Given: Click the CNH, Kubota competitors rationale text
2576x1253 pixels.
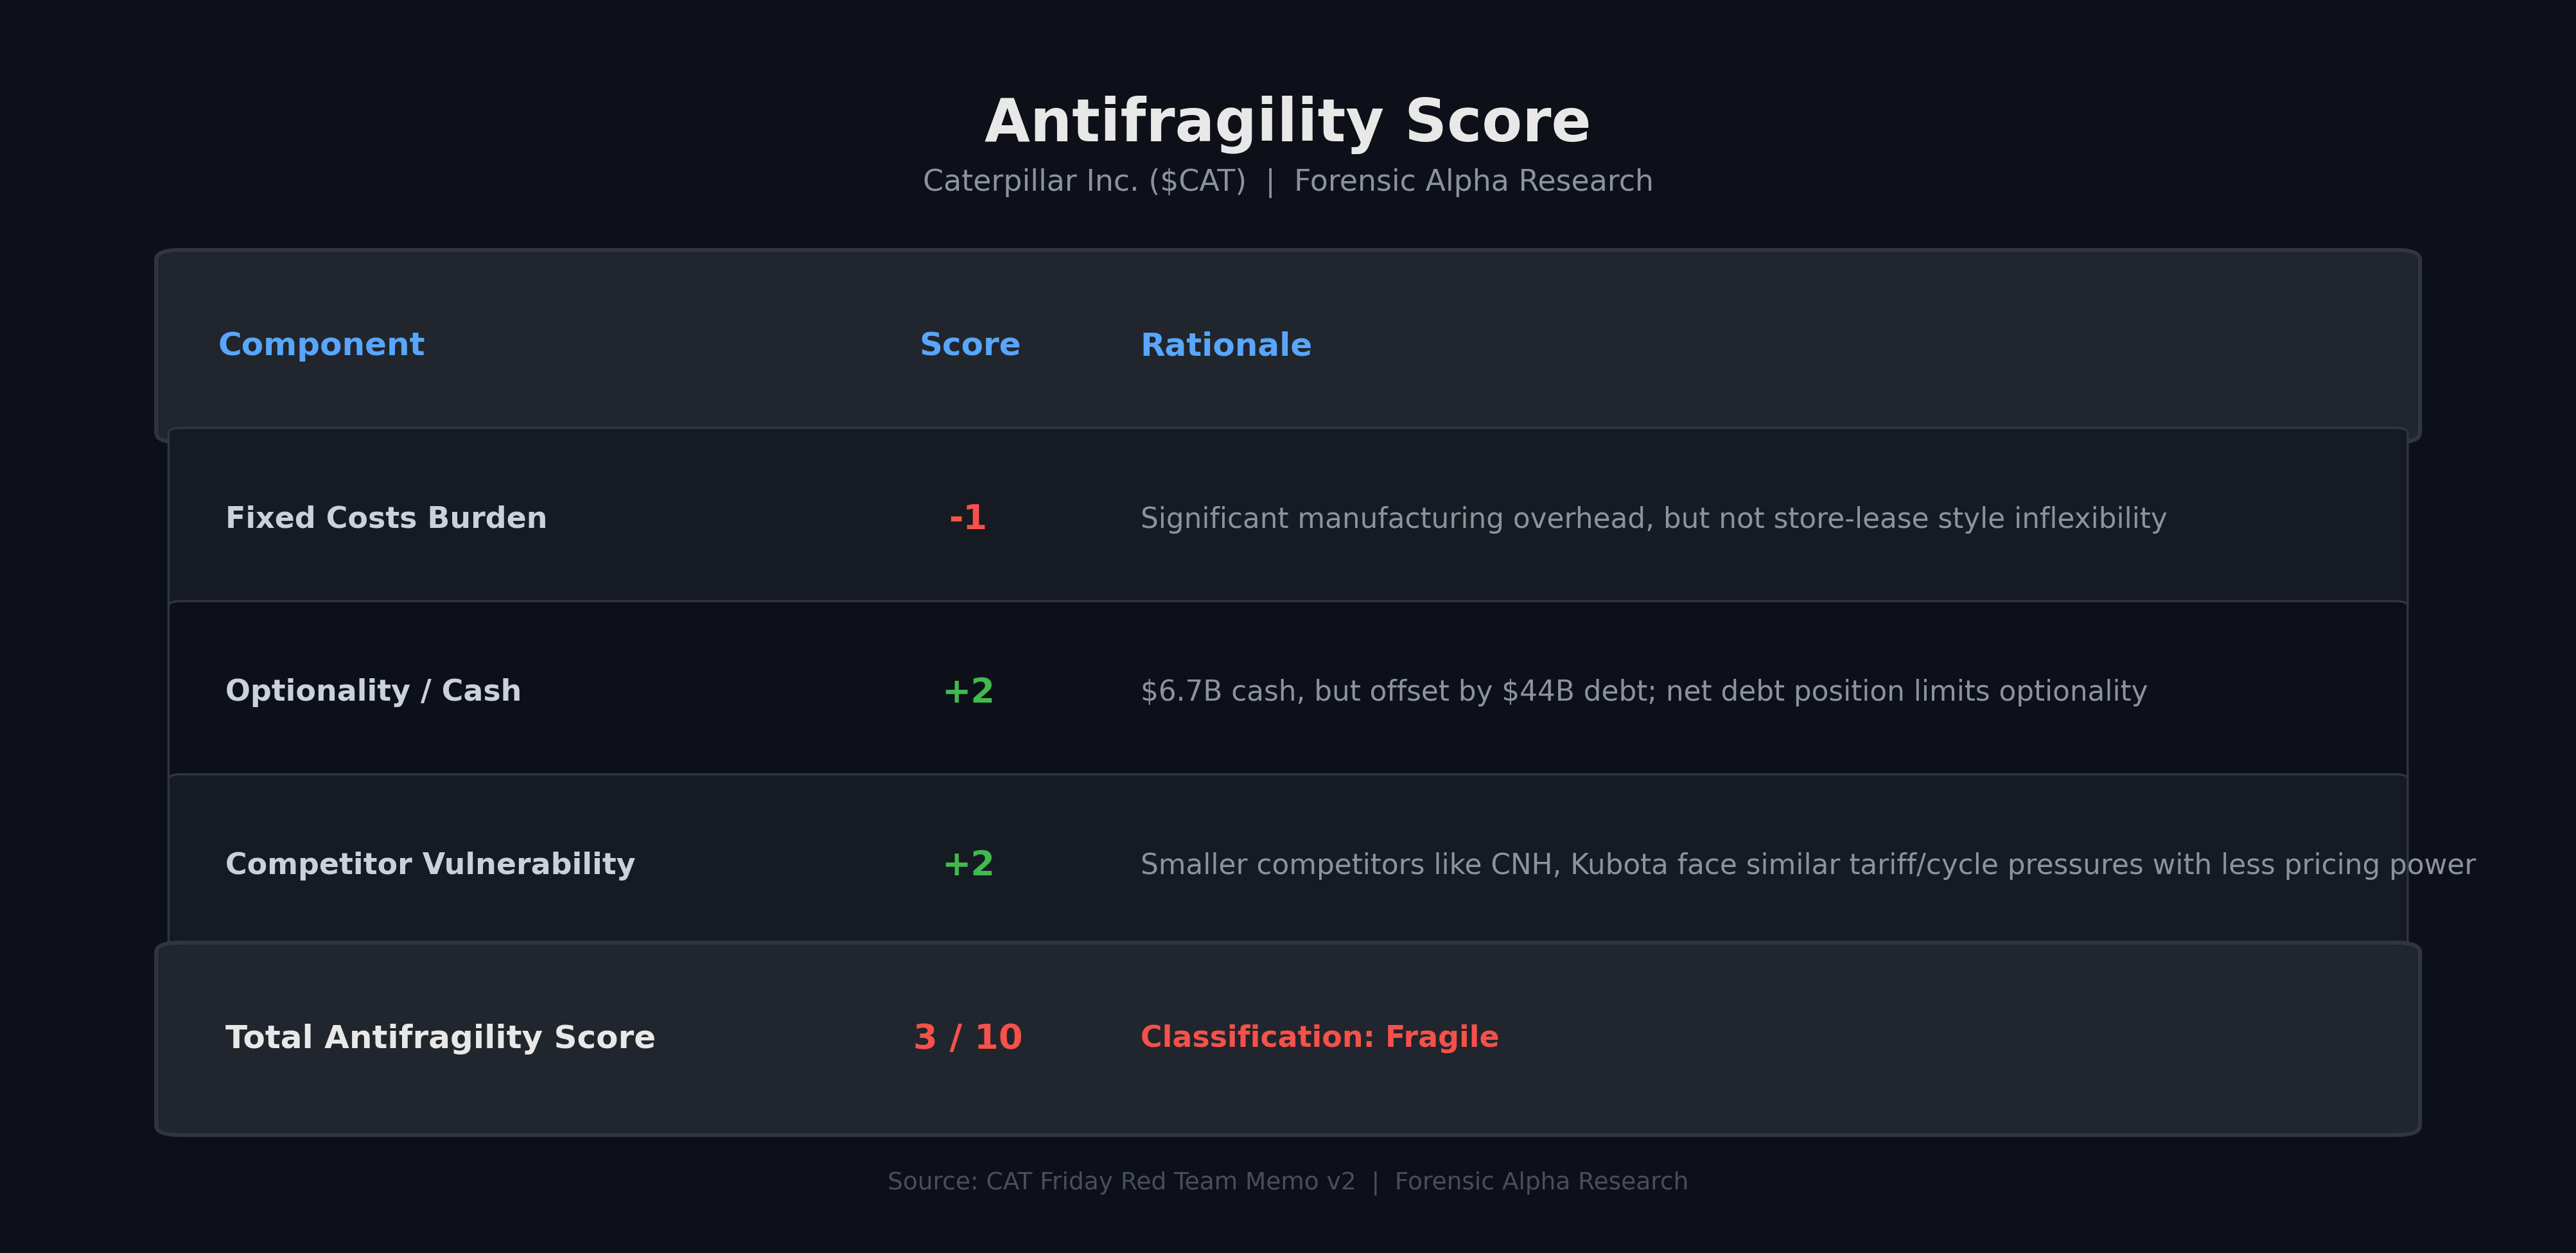Looking at the screenshot, I should pyautogui.click(x=1807, y=865).
